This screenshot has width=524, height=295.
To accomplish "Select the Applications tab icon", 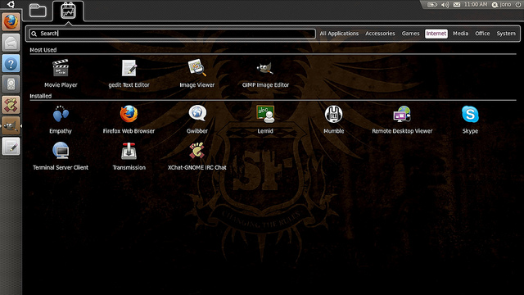I will pyautogui.click(x=68, y=11).
